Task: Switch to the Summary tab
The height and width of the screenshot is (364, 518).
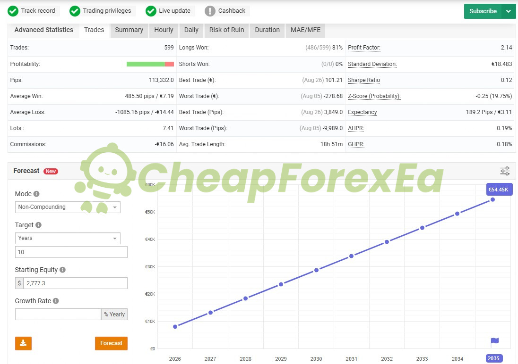Action: point(129,30)
